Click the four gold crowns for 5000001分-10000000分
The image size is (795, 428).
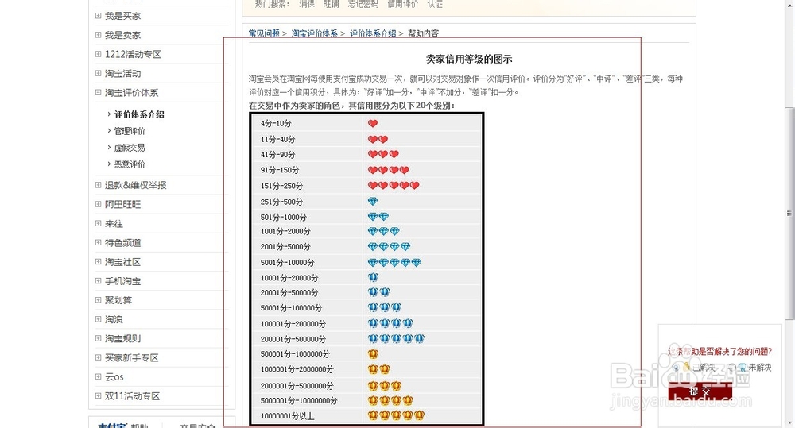coord(390,401)
